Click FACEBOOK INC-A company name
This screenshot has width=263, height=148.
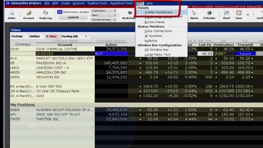(51, 63)
